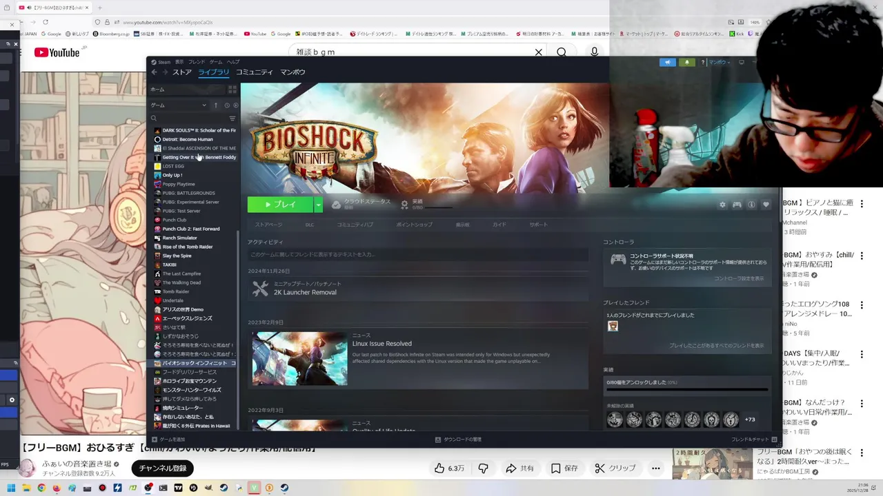Open マンボウ account dropdown in Steam
883x496 pixels.
click(x=720, y=62)
